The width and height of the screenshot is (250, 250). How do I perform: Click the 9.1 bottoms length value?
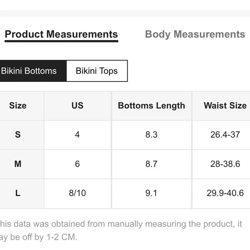click(x=151, y=193)
